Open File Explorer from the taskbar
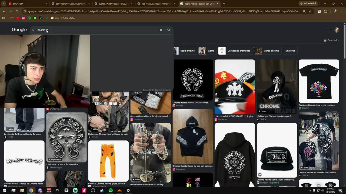346x194 pixels. coord(22,190)
